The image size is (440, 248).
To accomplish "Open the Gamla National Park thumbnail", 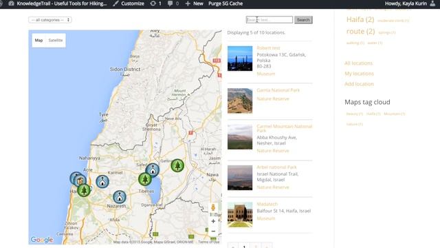I will point(240,101).
